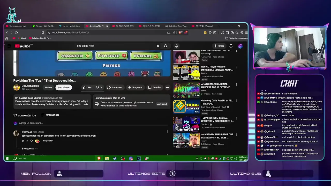Click the #geometrydash hashtag
The height and width of the screenshot is (186, 331).
click(50, 98)
